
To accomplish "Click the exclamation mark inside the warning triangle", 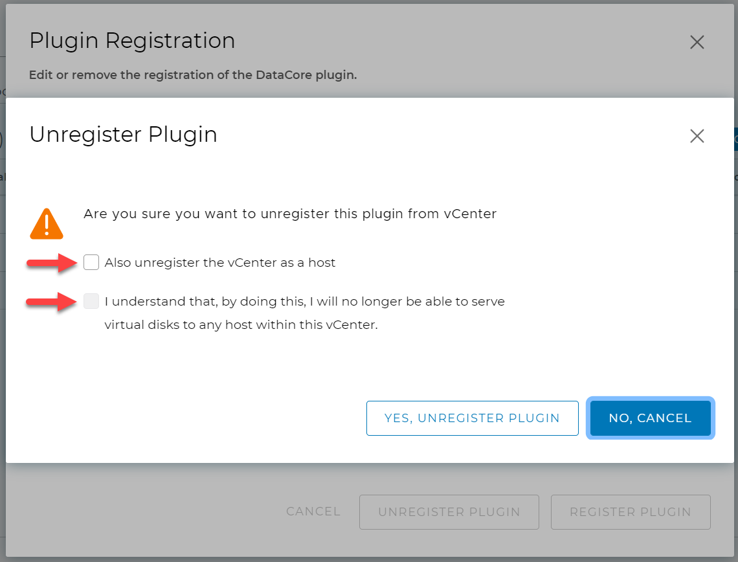I will pos(46,223).
